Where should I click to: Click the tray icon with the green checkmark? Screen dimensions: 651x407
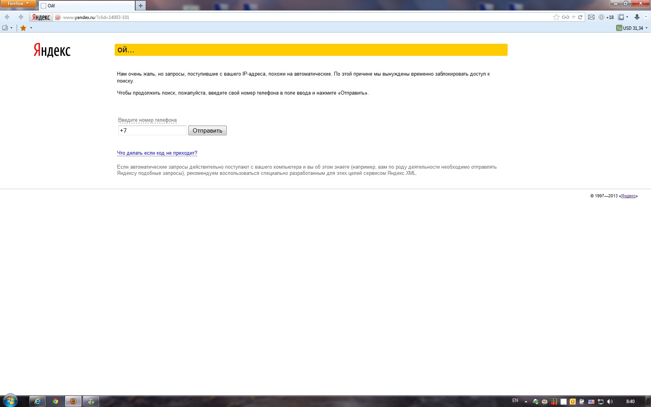(536, 402)
